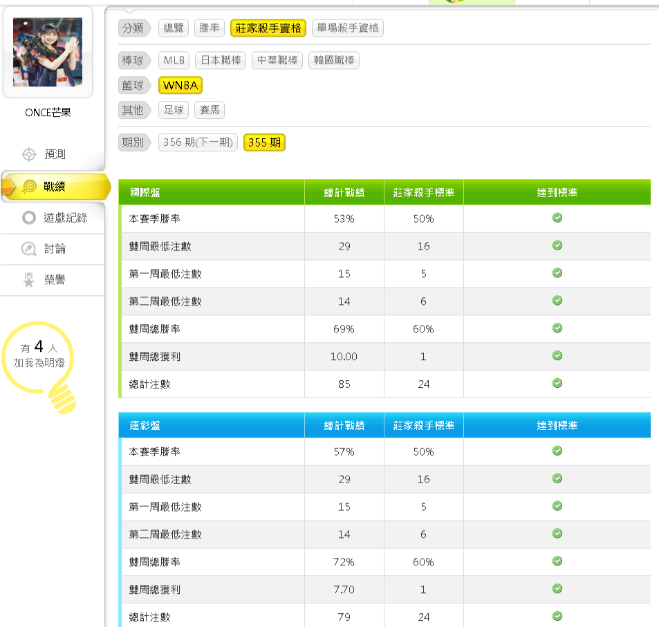Click the 戰績 target icon
This screenshot has height=627, width=659.
point(28,187)
